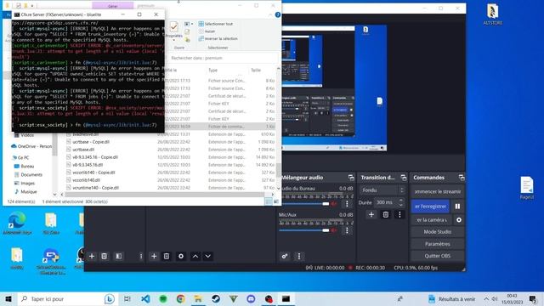This screenshot has width=544, height=306.
Task: Click Inverser la sélection in Explorer
Action: [218, 38]
